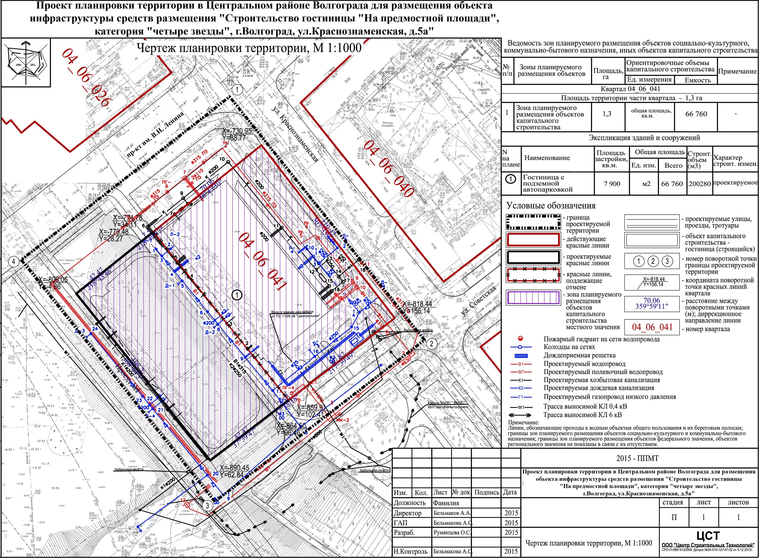Image resolution: width=760 pixels, height=558 pixels.
Task: Click 'ул. Советская' street label
Action: click(478, 302)
